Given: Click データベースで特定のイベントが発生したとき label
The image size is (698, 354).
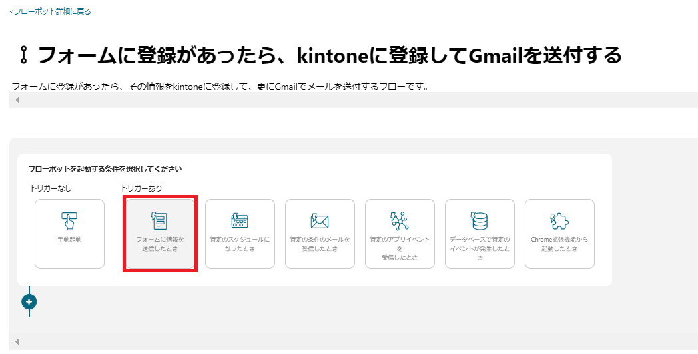Looking at the screenshot, I should coord(480,248).
